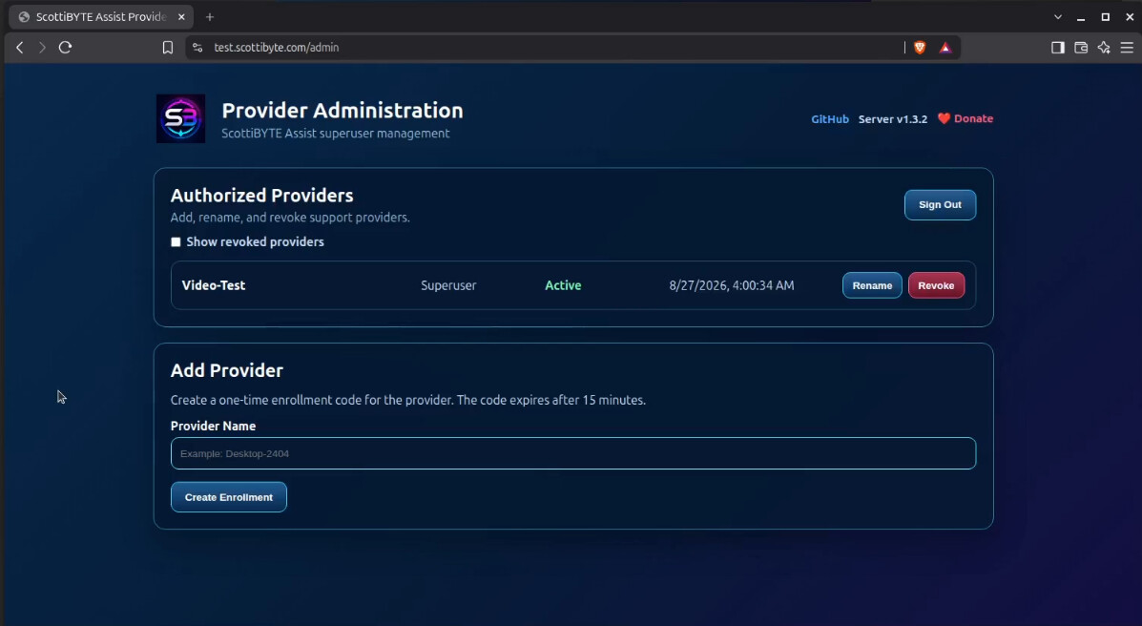This screenshot has height=626, width=1142.
Task: Click the Add Provider heading
Action: (226, 370)
